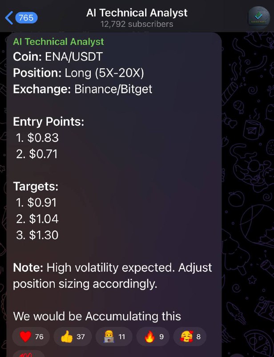This screenshot has height=357, width=274.
Task: Tap the third target $1.30
Action: point(37,235)
